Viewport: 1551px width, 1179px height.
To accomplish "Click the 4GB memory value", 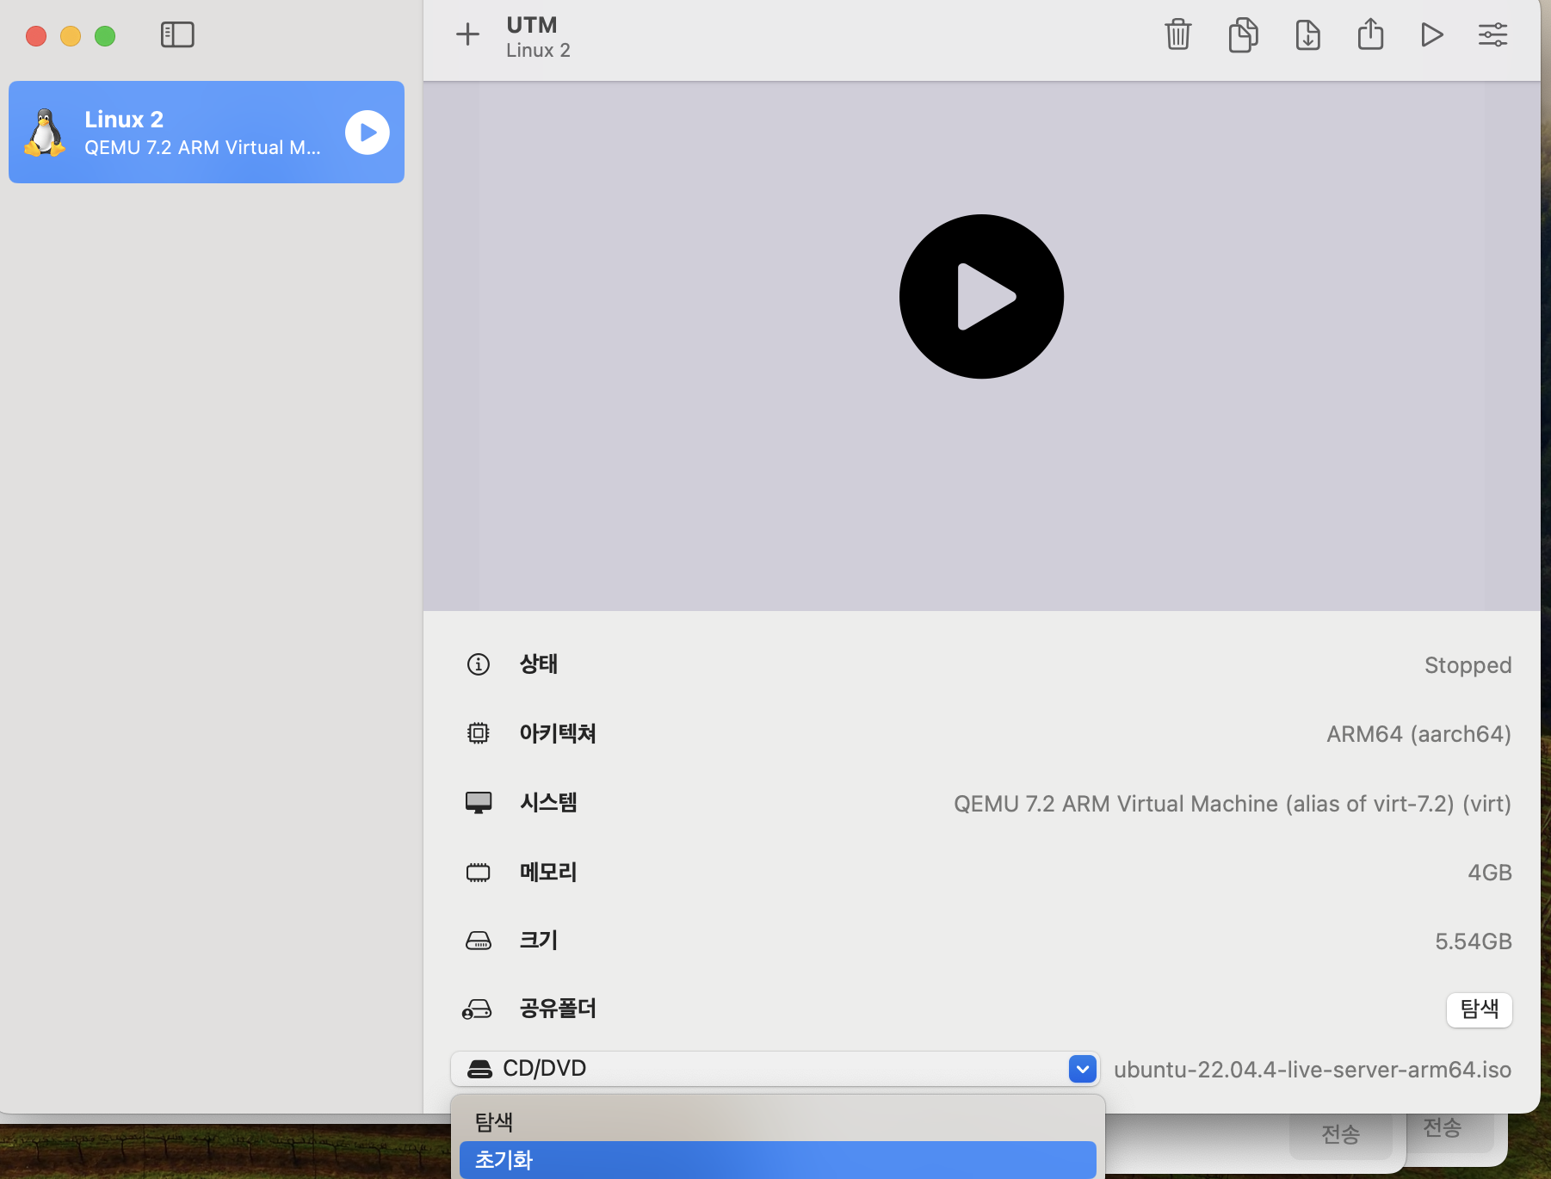I will coord(1490,873).
